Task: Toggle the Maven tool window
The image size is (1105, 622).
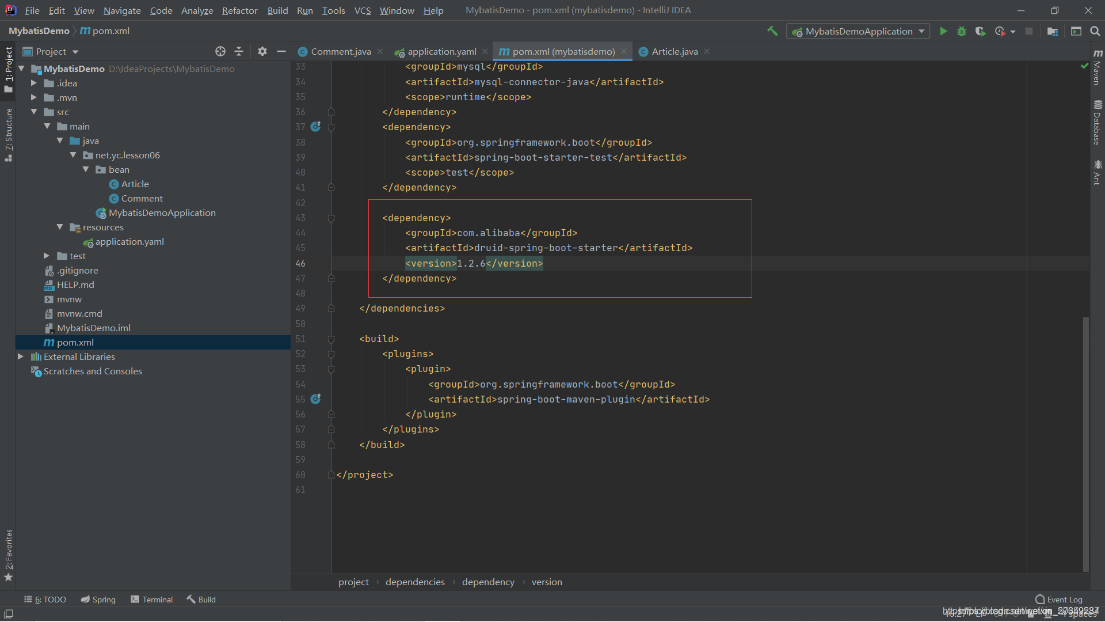Action: pos(1098,68)
